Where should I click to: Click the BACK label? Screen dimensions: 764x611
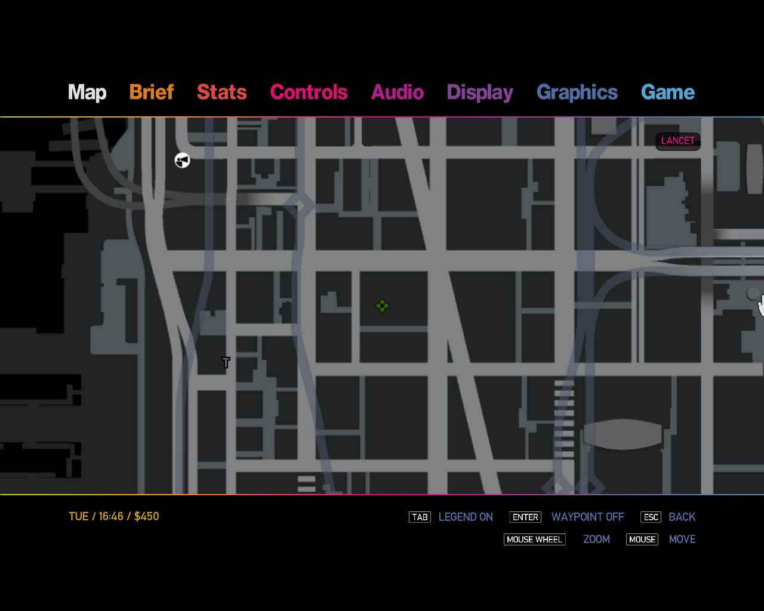pyautogui.click(x=682, y=517)
